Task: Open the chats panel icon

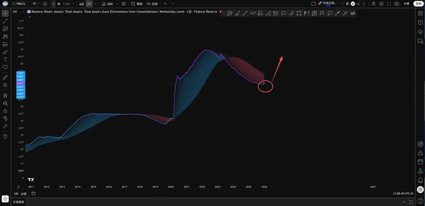Action: [420, 41]
